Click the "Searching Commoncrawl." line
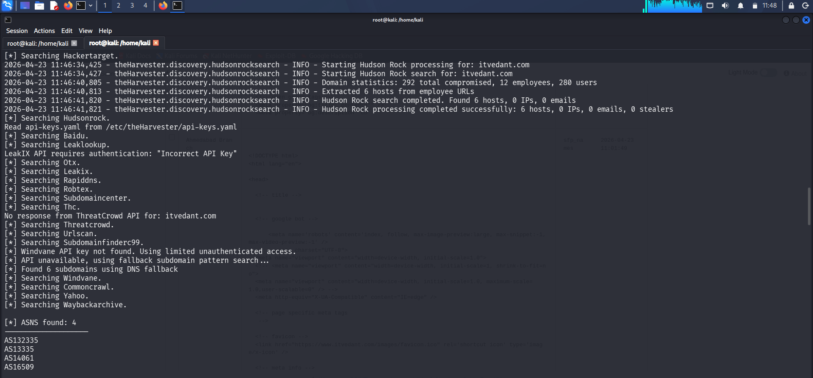Screen dimensions: 813x378 (59, 287)
